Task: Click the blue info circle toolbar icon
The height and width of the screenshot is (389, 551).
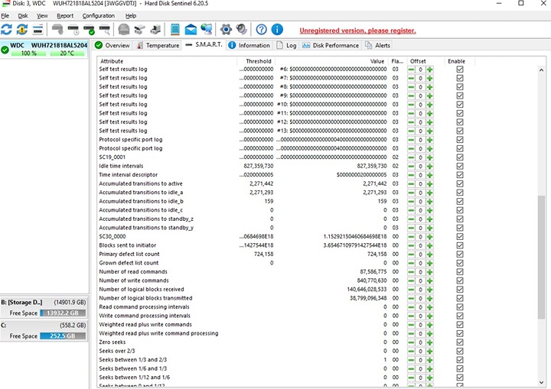Action: pos(277,30)
